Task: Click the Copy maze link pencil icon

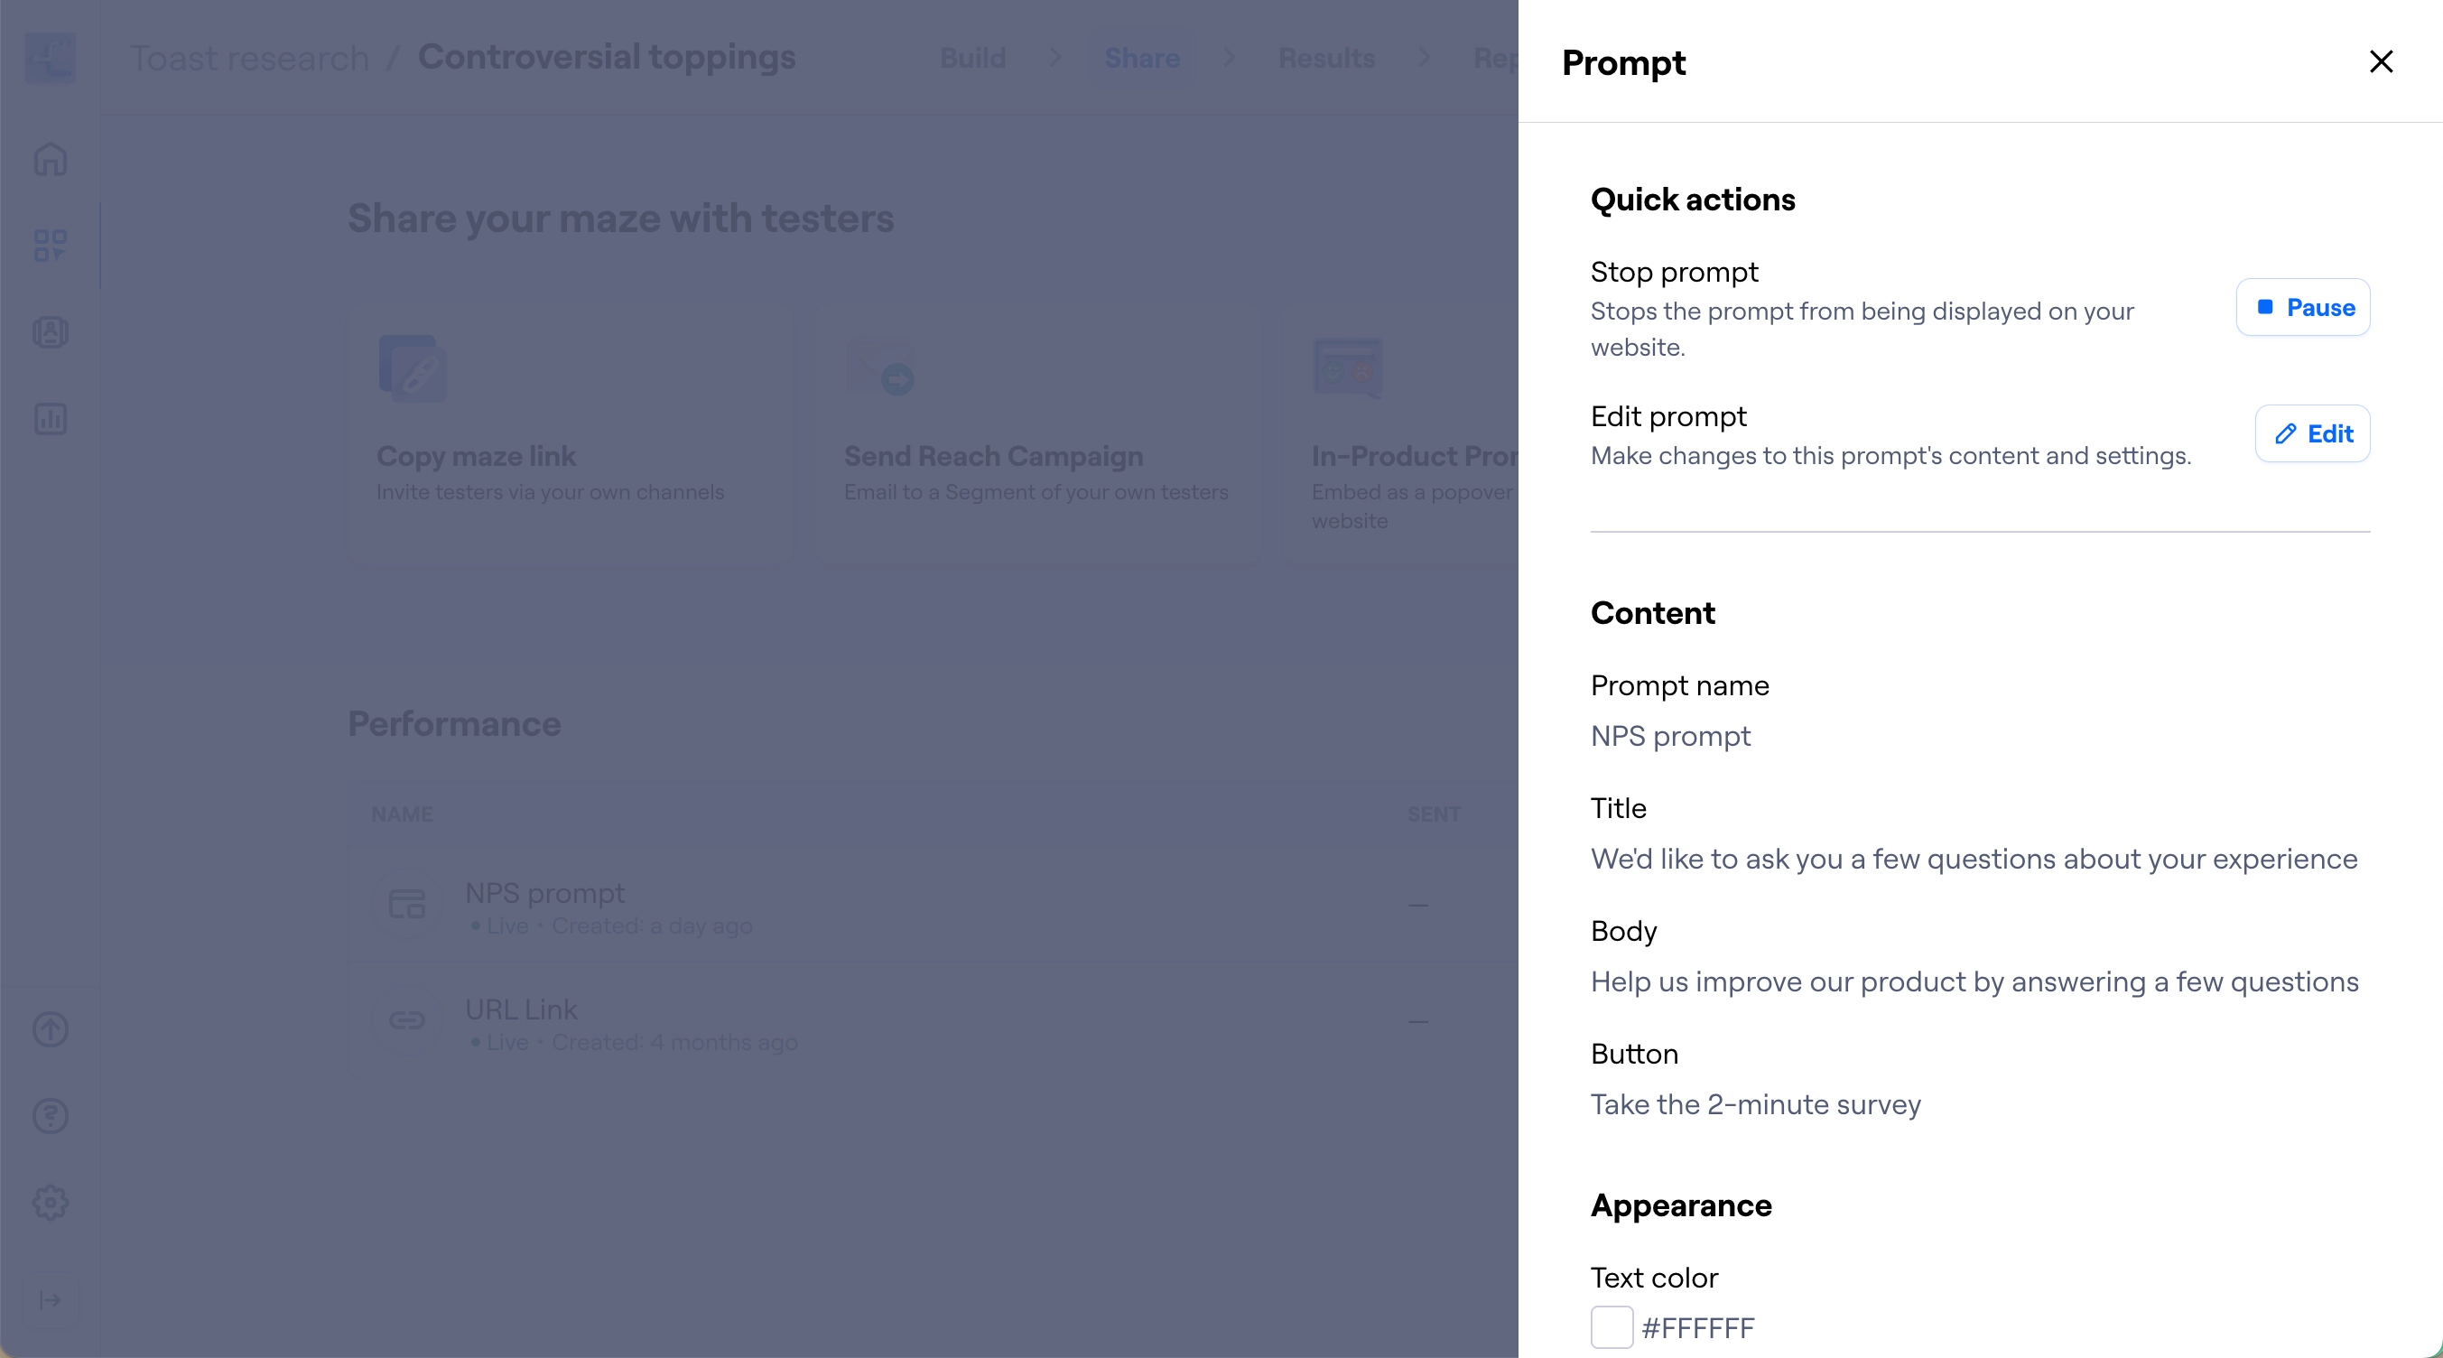Action: 413,370
